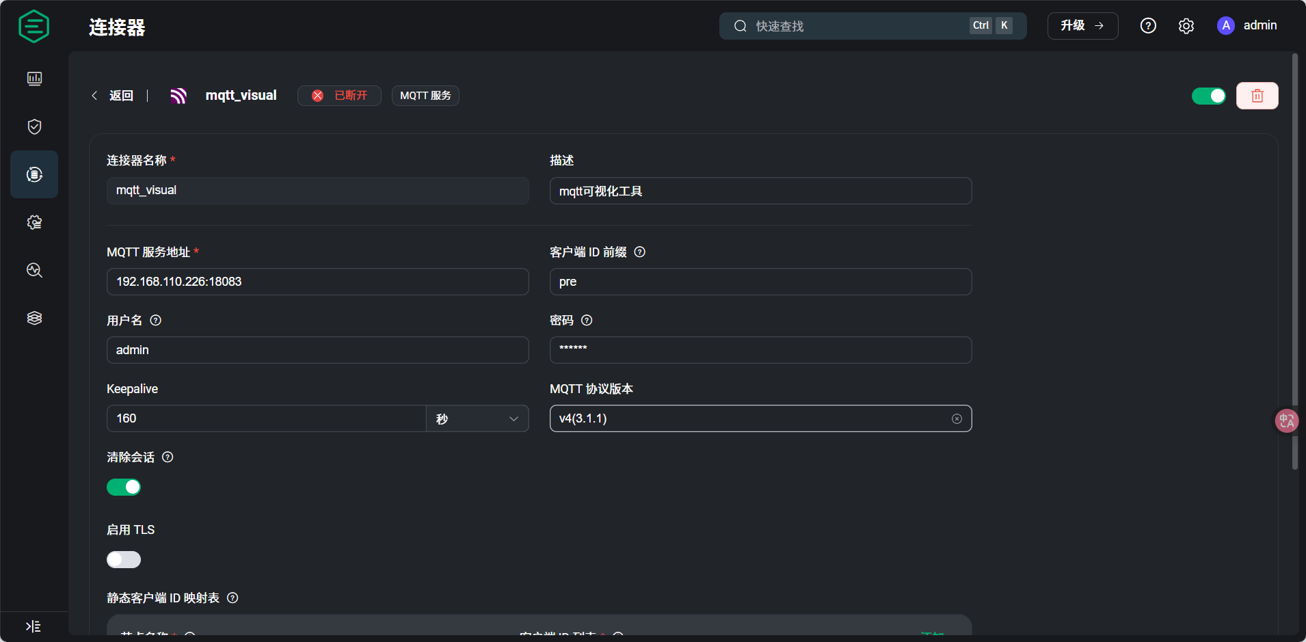
Task: Open the diagnostics magnifier sidebar icon
Action: point(34,270)
